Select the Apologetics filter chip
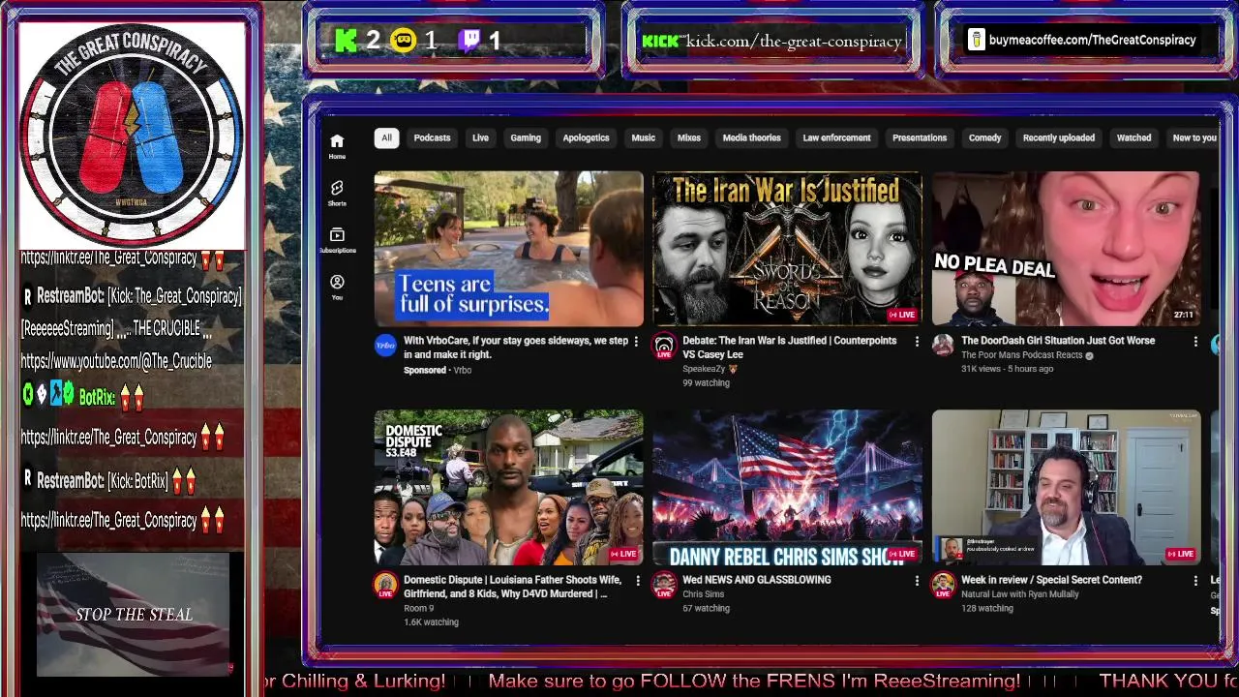Image resolution: width=1239 pixels, height=697 pixels. click(x=587, y=137)
